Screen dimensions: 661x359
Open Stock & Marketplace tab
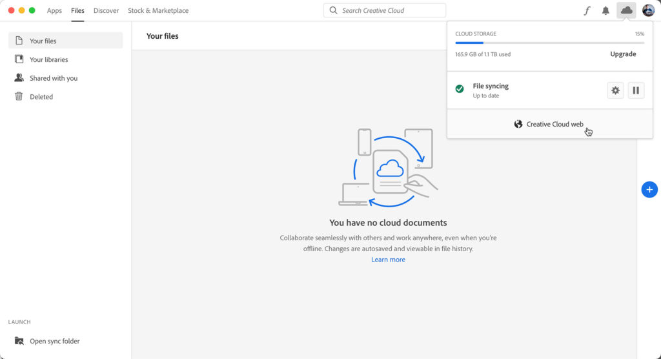(x=158, y=10)
